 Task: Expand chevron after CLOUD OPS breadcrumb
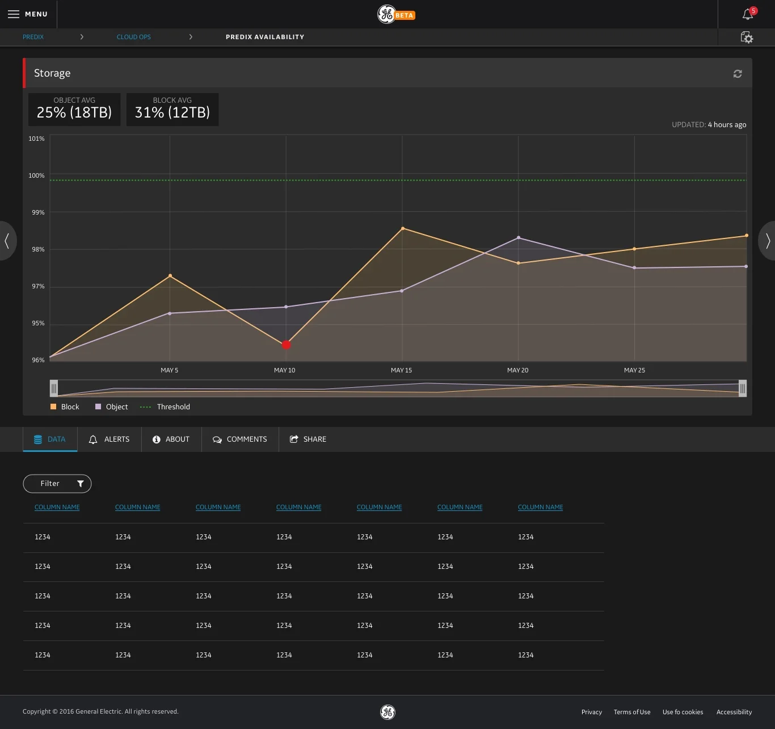click(191, 37)
